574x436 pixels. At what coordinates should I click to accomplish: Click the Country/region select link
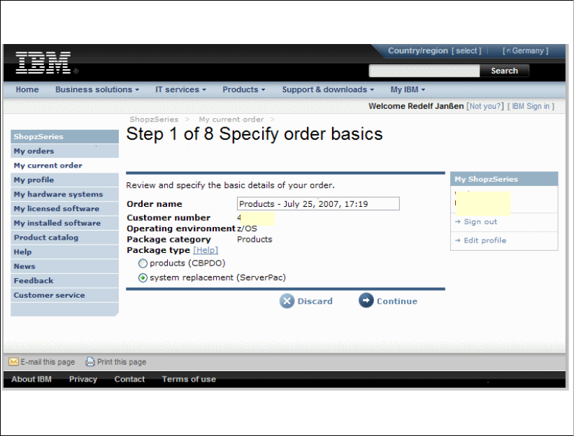466,51
